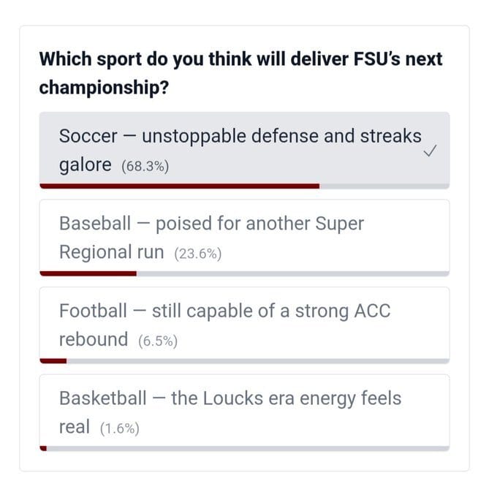Click the 68.3% result label
This screenshot has height=497, width=489.
(145, 167)
